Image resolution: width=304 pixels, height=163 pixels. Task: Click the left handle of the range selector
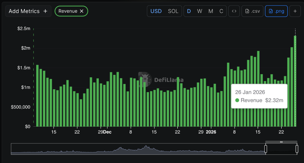265,149
